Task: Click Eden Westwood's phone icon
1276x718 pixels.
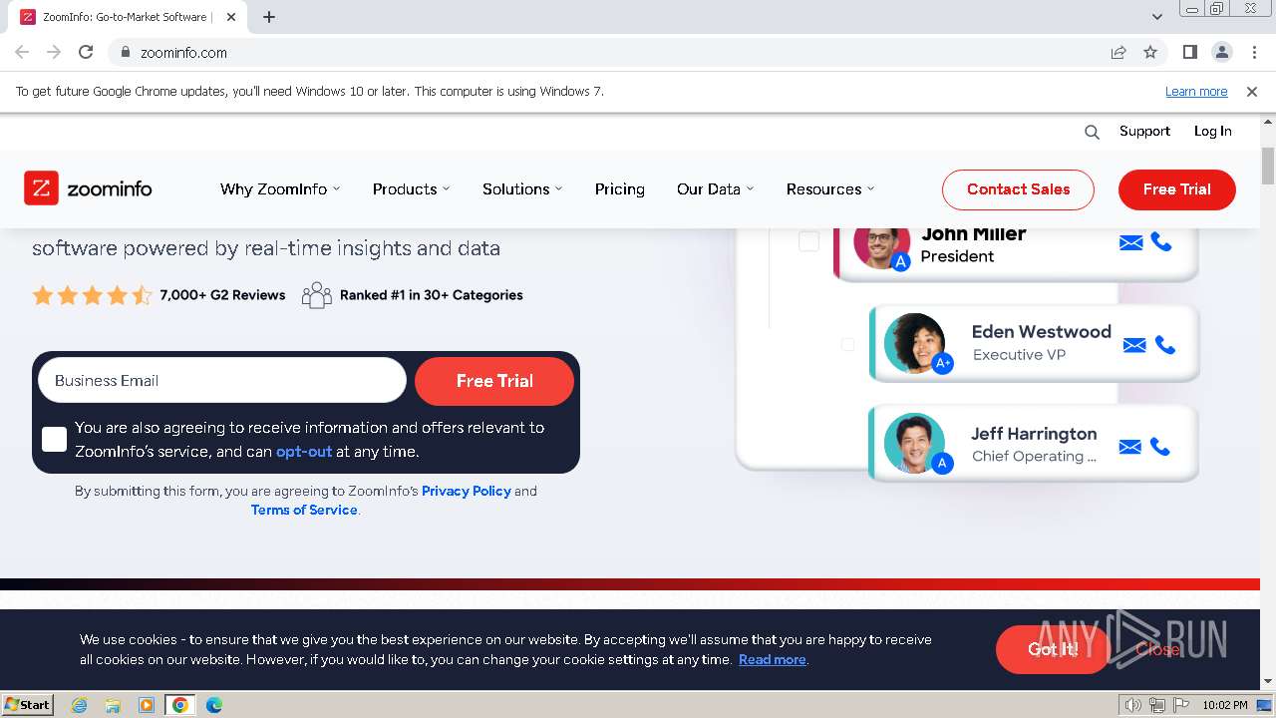Action: (1165, 345)
